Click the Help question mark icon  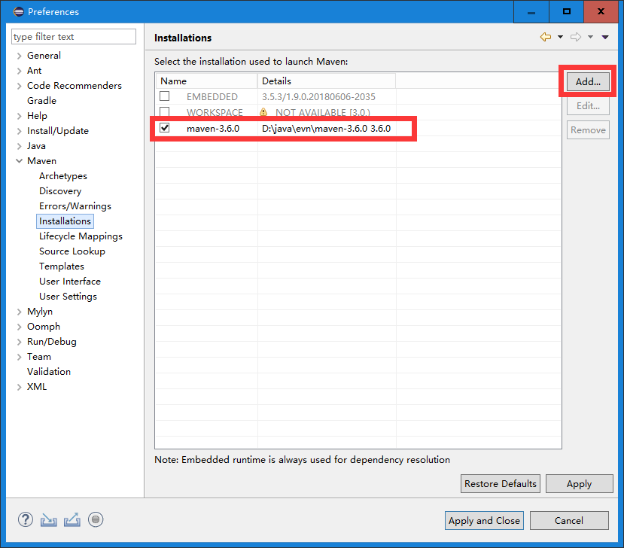pos(26,519)
